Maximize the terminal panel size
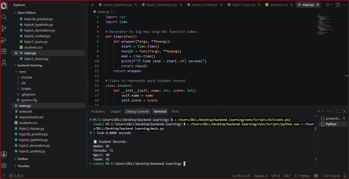349x179 pixels. 338,111
